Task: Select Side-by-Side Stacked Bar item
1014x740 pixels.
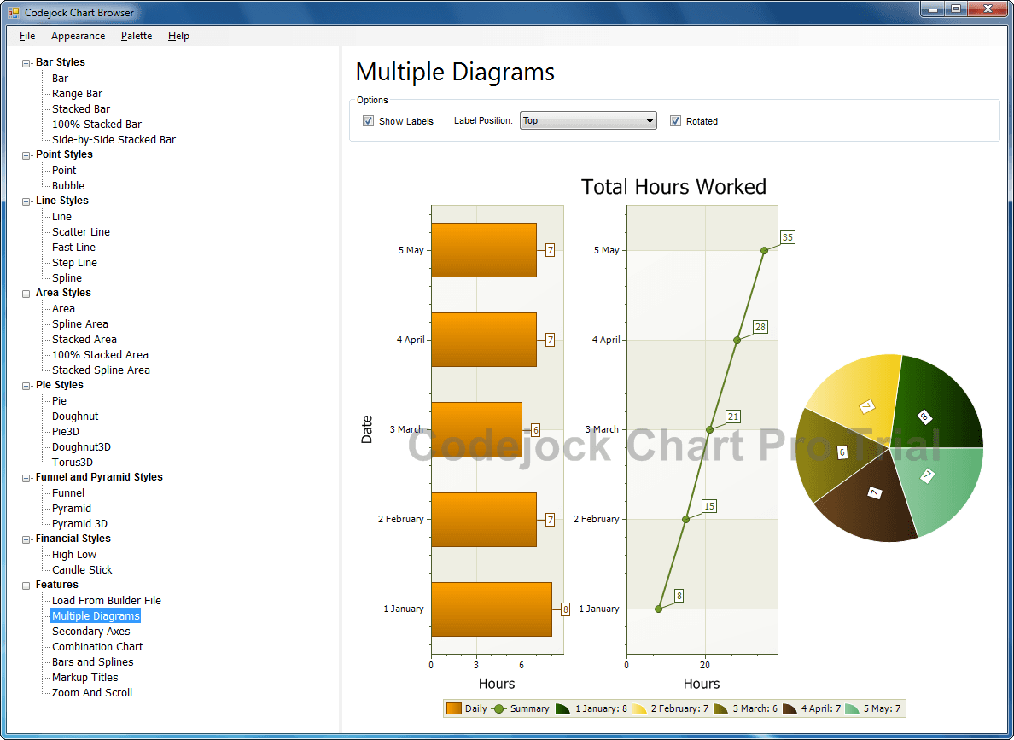Action: click(x=114, y=140)
